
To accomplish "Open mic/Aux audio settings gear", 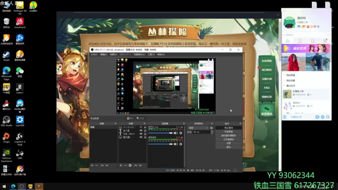I will click(181, 133).
